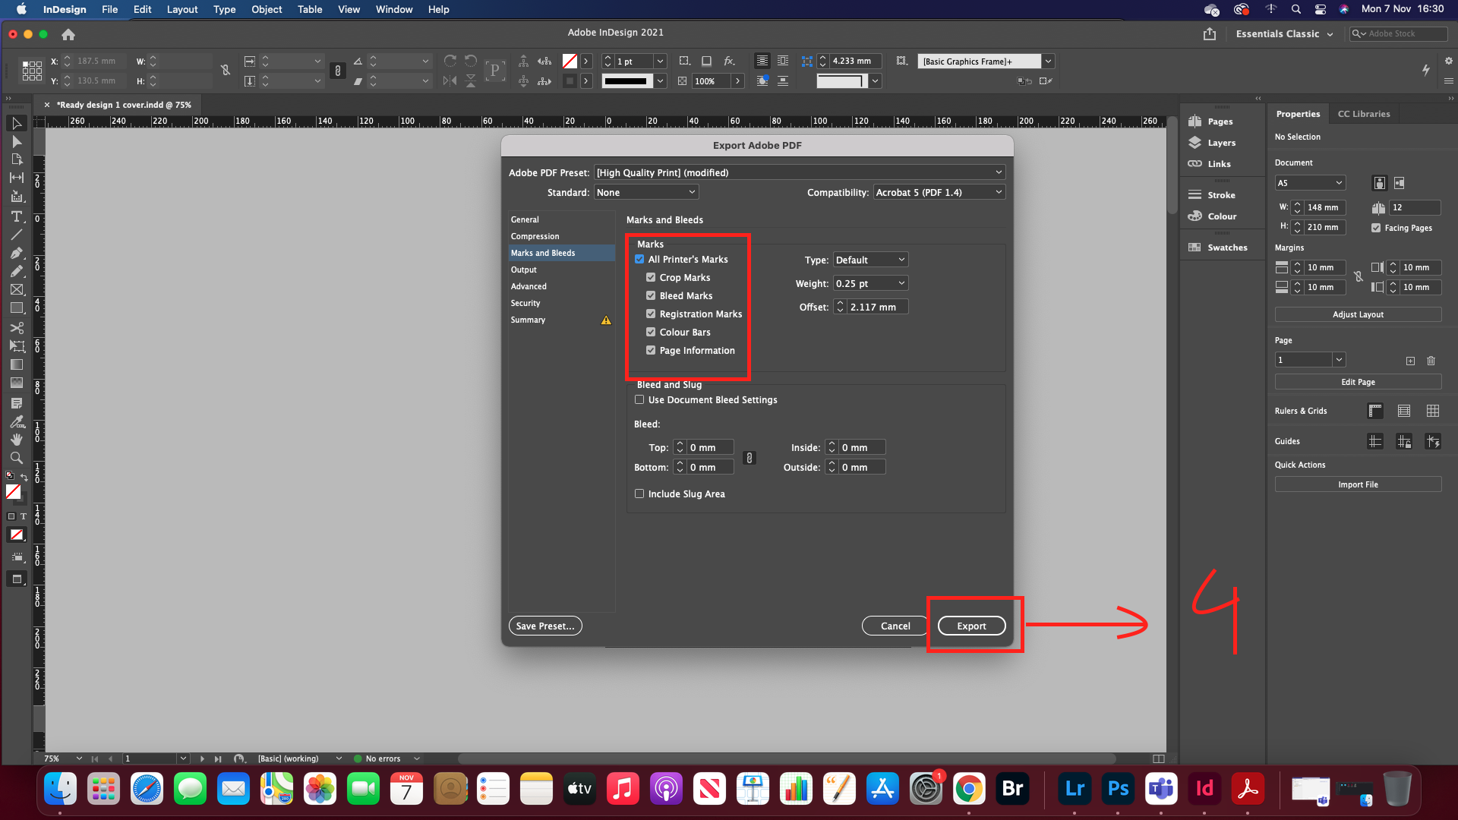This screenshot has width=1458, height=820.
Task: Select the Scissors tool
Action: pos(16,328)
